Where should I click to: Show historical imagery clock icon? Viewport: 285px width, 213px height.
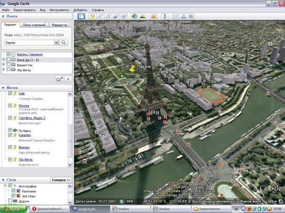134,17
